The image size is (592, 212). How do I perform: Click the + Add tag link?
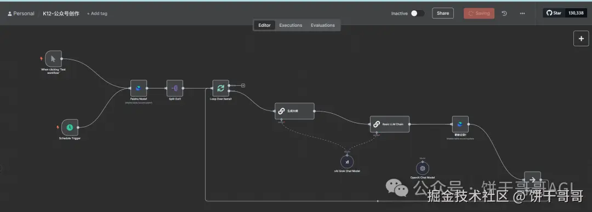point(97,14)
